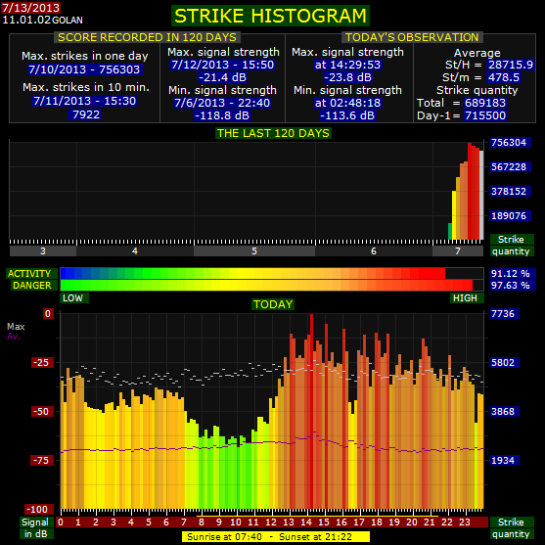Click the 1934 strike scale label

click(504, 461)
